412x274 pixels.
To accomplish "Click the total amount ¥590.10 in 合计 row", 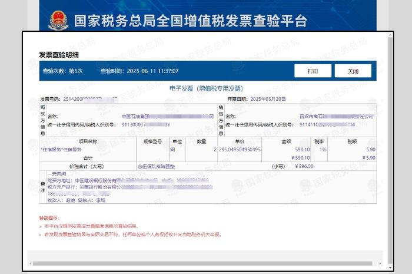I will pos(301,158).
